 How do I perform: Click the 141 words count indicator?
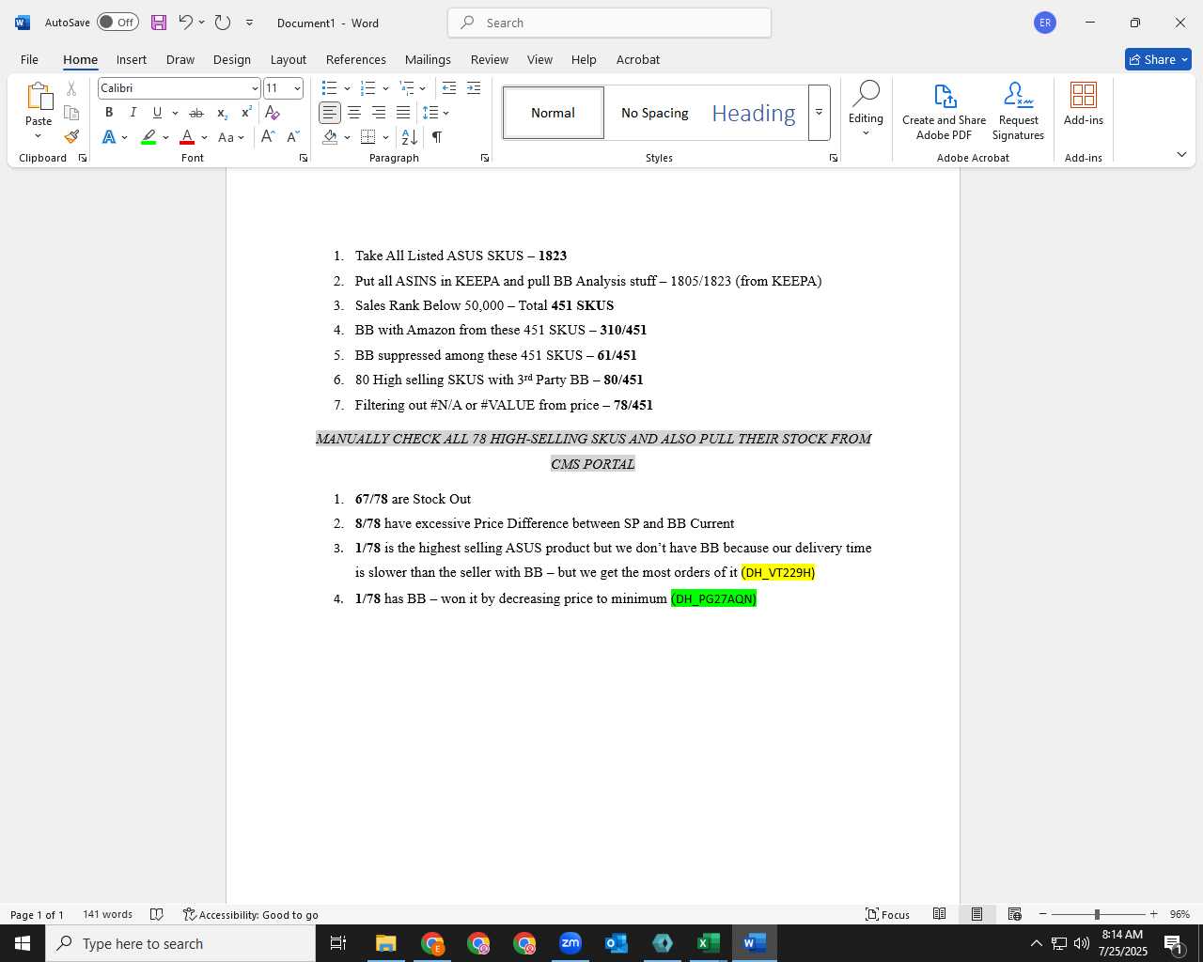point(108,914)
